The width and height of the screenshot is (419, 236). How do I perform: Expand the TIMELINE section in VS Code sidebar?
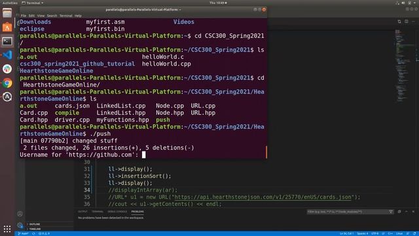pyautogui.click(x=35, y=229)
